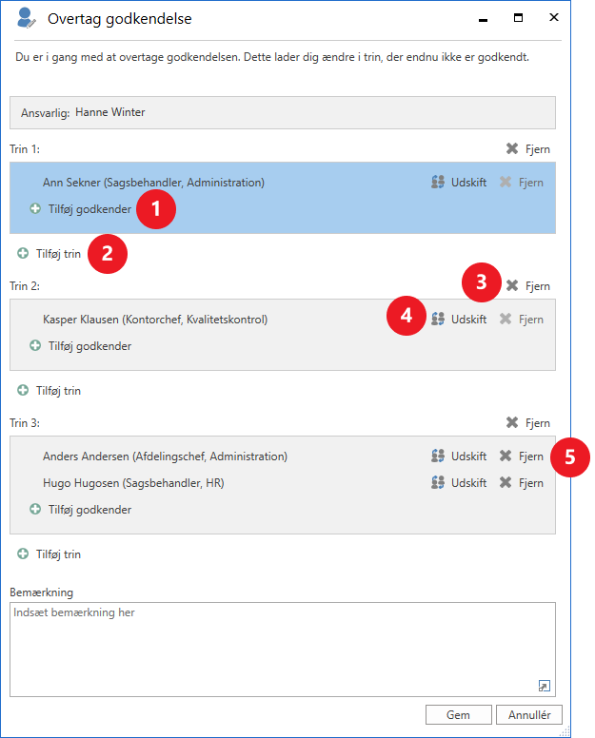Save changes with the Gem button
The height and width of the screenshot is (738, 595).
point(457,714)
